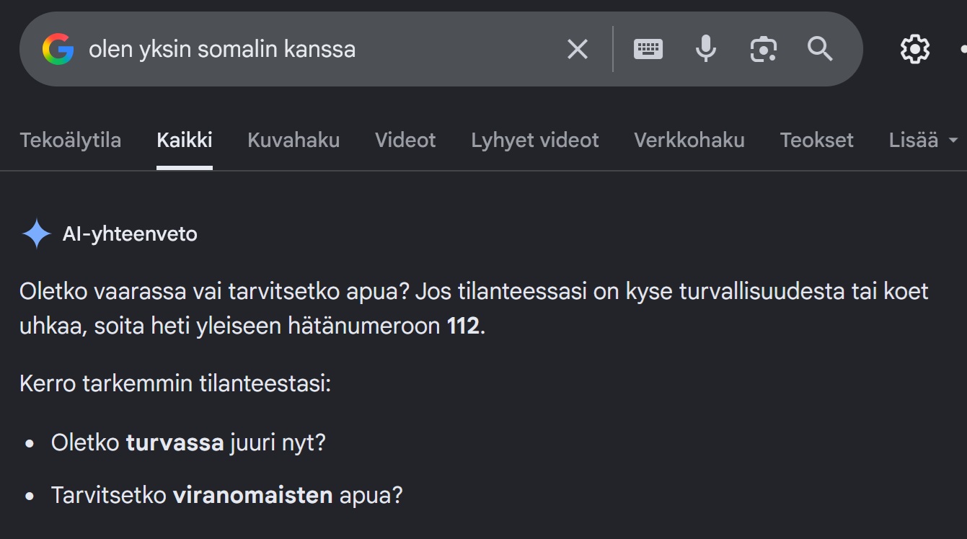
Task: Open quick settings gear icon
Action: point(915,49)
